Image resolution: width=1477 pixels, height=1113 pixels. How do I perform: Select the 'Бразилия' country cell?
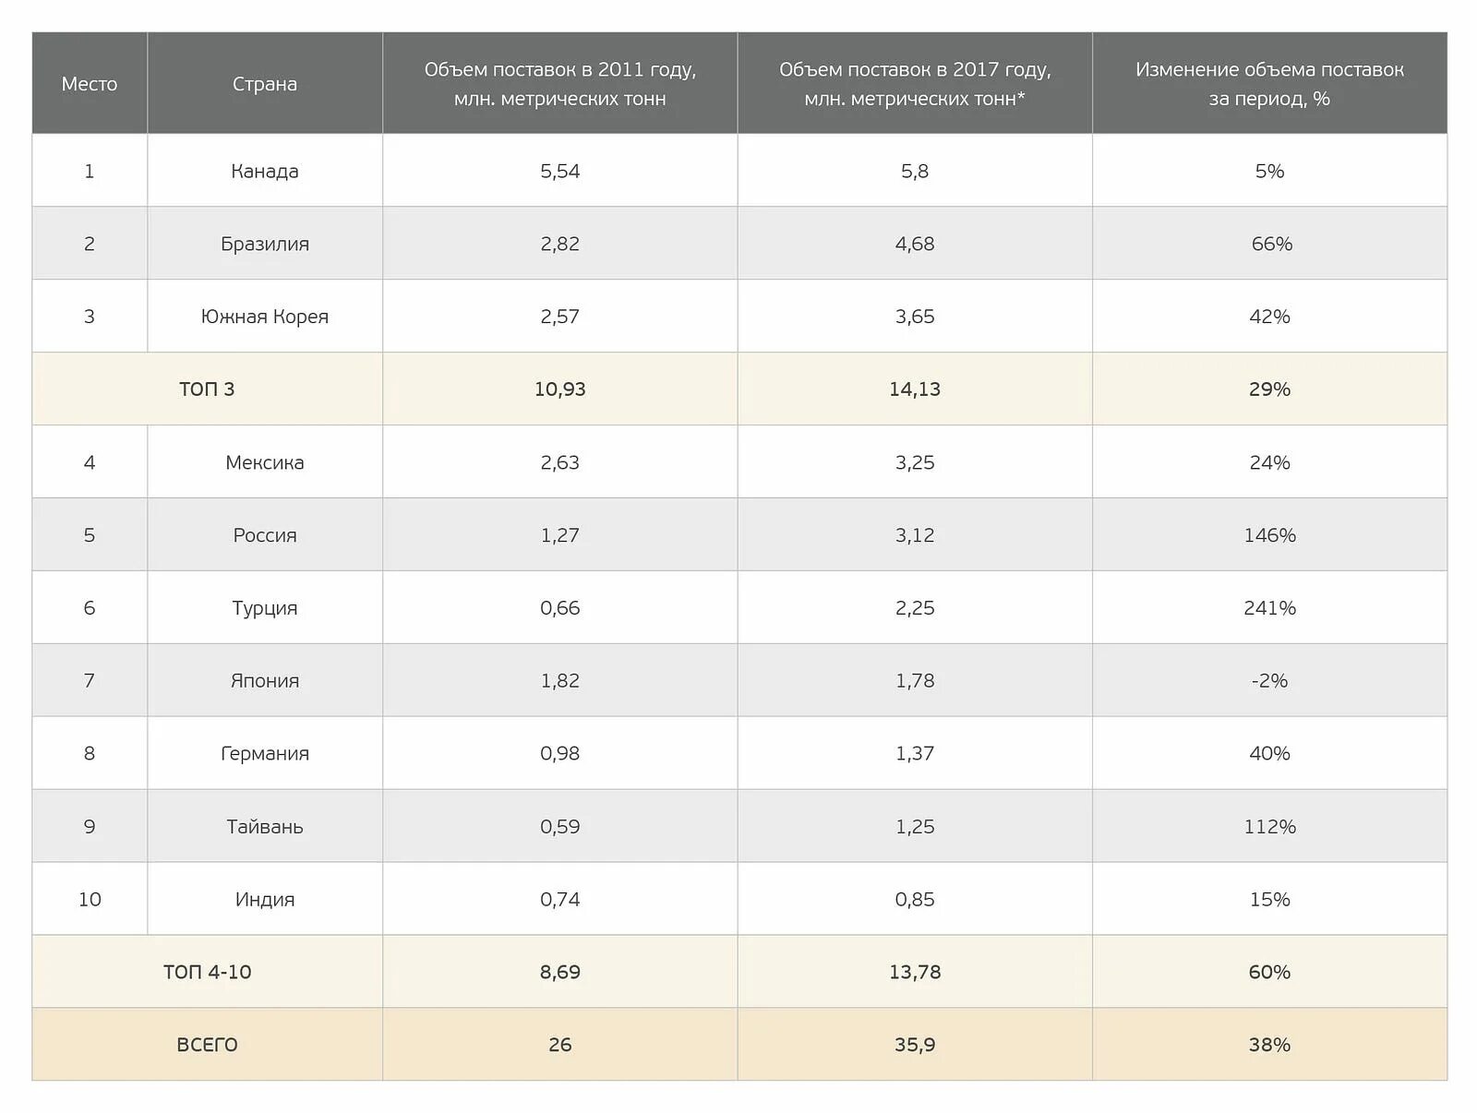click(265, 244)
